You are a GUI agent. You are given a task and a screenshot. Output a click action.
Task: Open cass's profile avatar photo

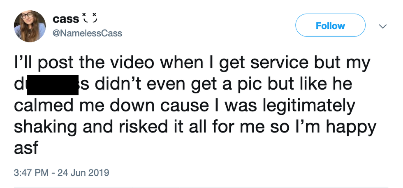tap(30, 26)
